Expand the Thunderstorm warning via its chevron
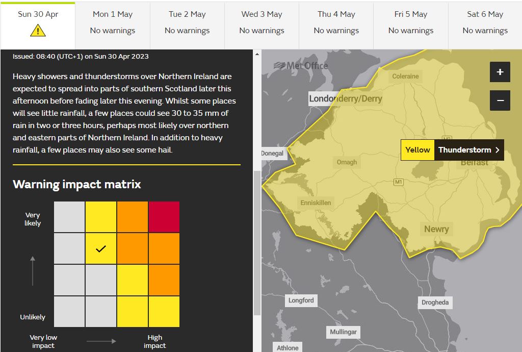The height and width of the screenshot is (352, 522). click(x=498, y=150)
